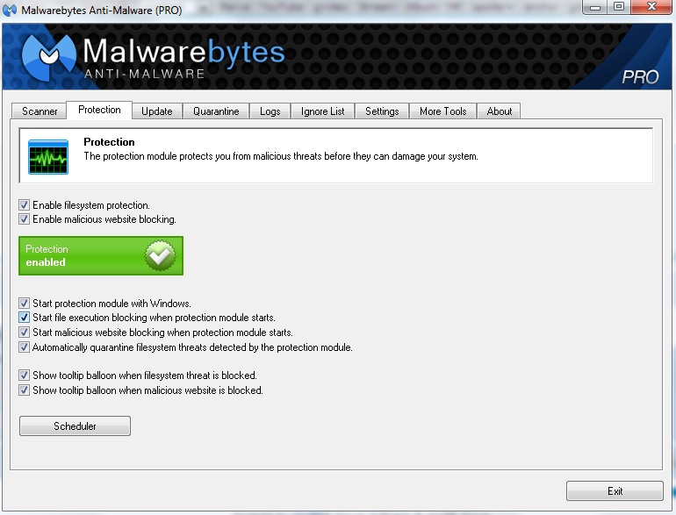Open the Scheduler
This screenshot has width=676, height=515.
coord(75,426)
